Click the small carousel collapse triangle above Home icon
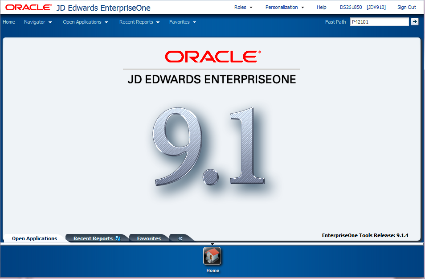 pos(212,244)
